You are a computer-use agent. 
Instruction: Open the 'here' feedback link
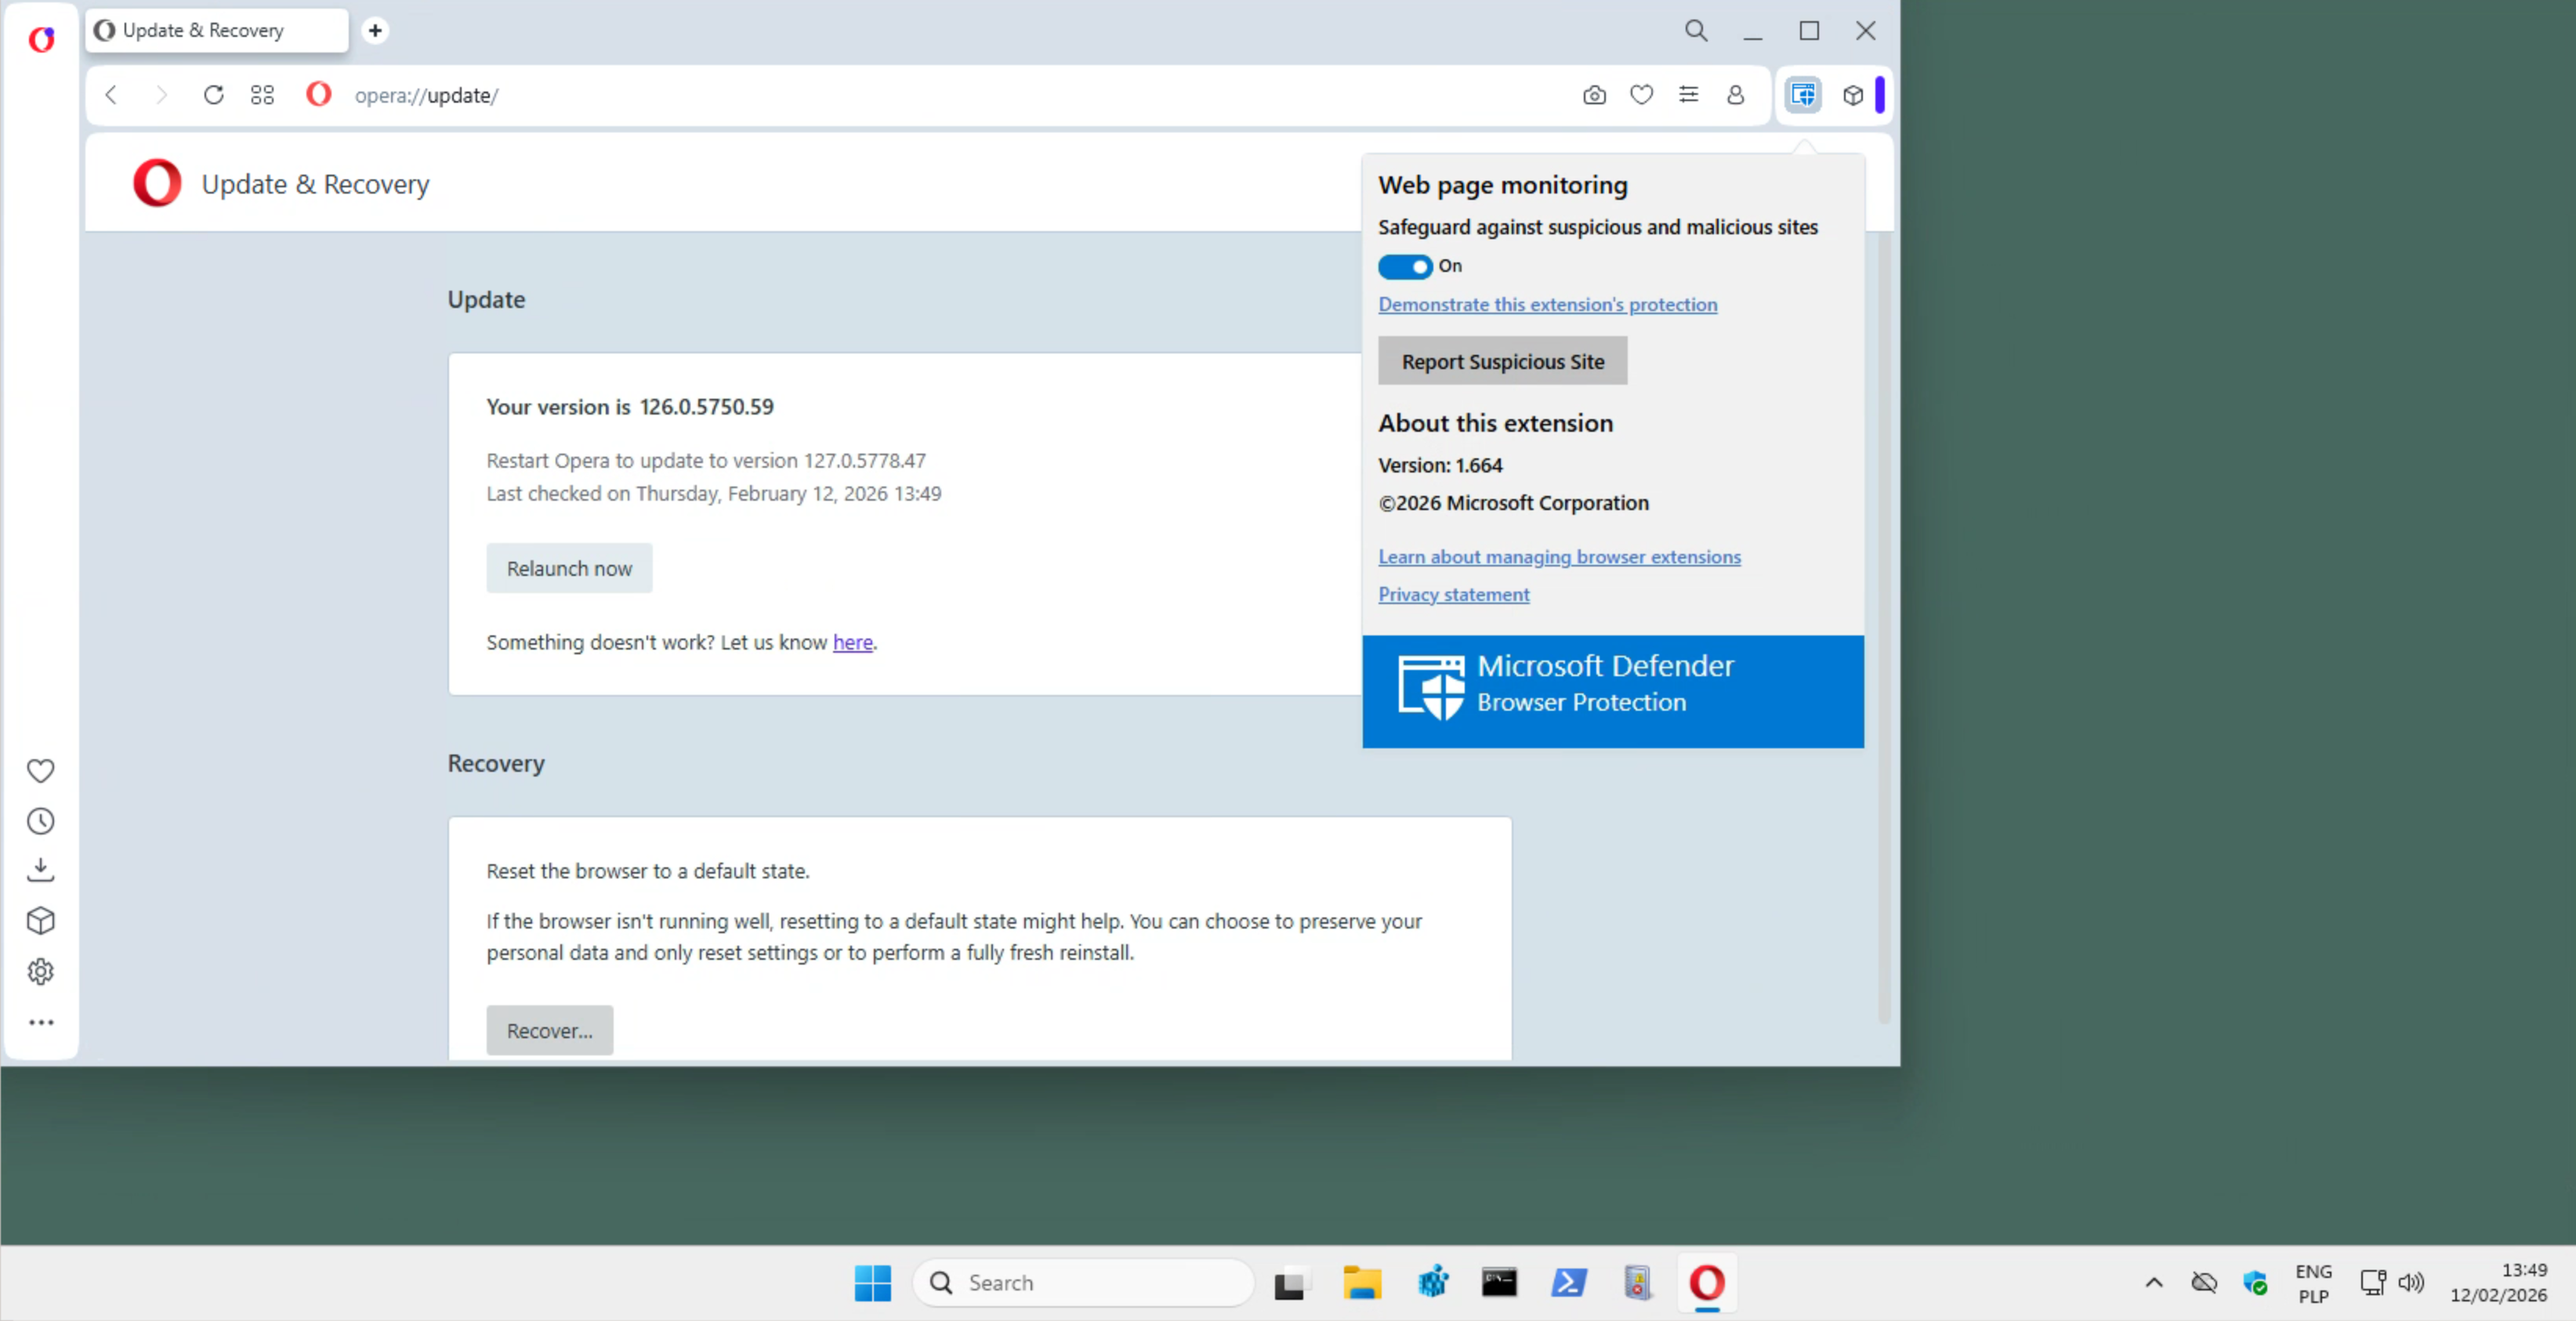point(852,642)
